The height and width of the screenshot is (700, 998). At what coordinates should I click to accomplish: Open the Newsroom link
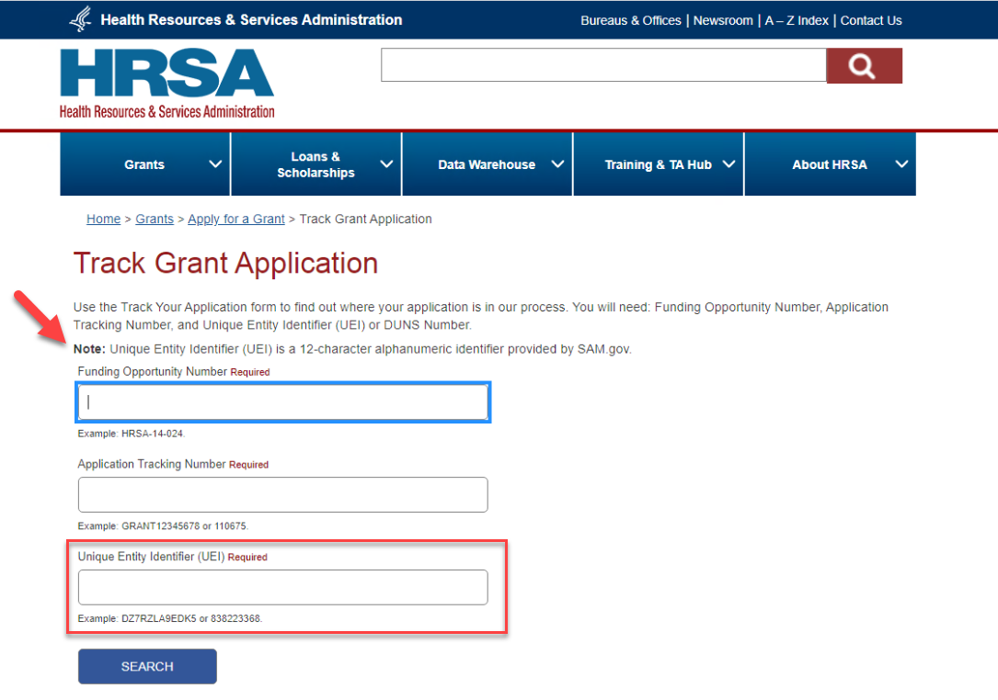click(x=723, y=20)
